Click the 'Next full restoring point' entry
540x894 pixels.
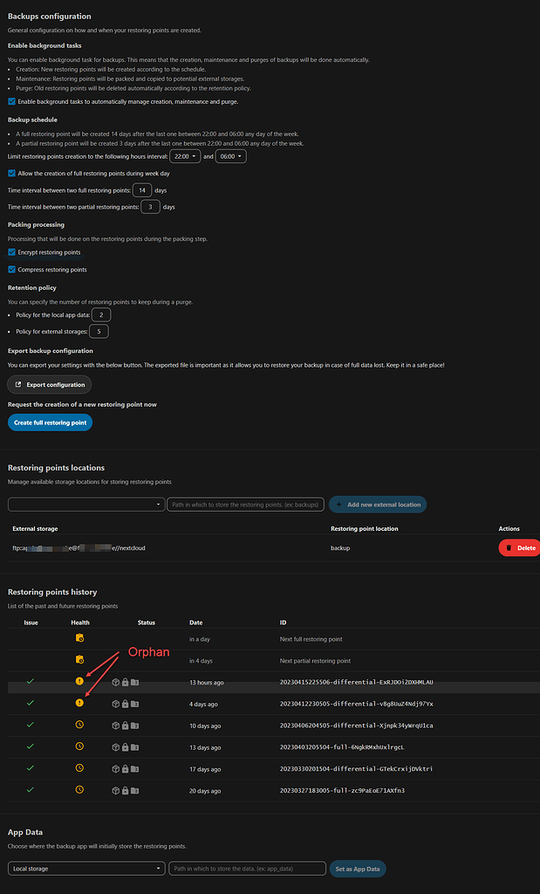pyautogui.click(x=311, y=638)
